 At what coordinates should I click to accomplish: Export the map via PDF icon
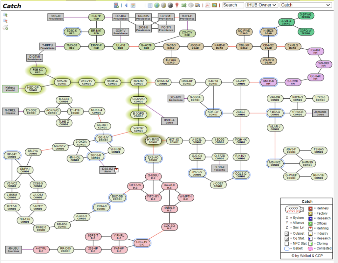207,5
